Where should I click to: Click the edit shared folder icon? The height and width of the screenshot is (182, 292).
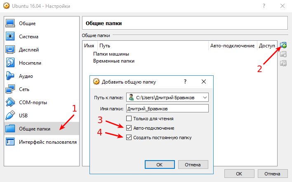coord(283,54)
